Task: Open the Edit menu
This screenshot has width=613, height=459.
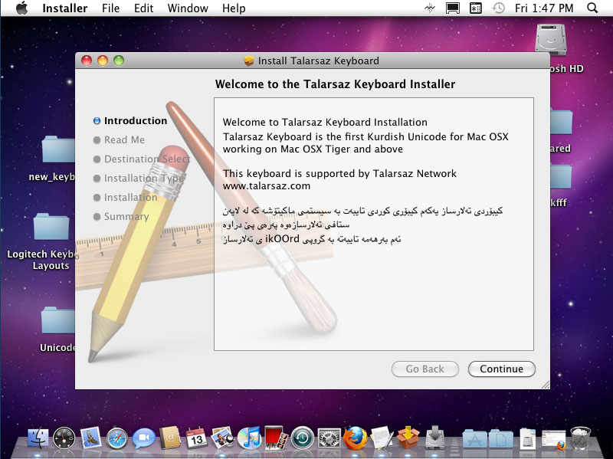Action: (x=143, y=8)
